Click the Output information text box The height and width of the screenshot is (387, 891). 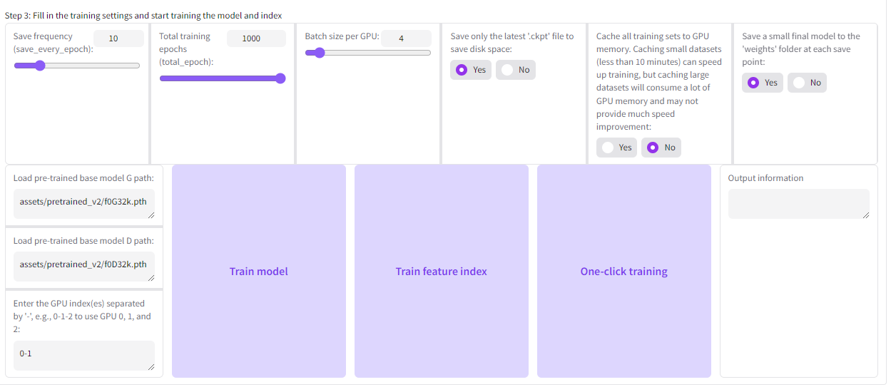coord(799,204)
